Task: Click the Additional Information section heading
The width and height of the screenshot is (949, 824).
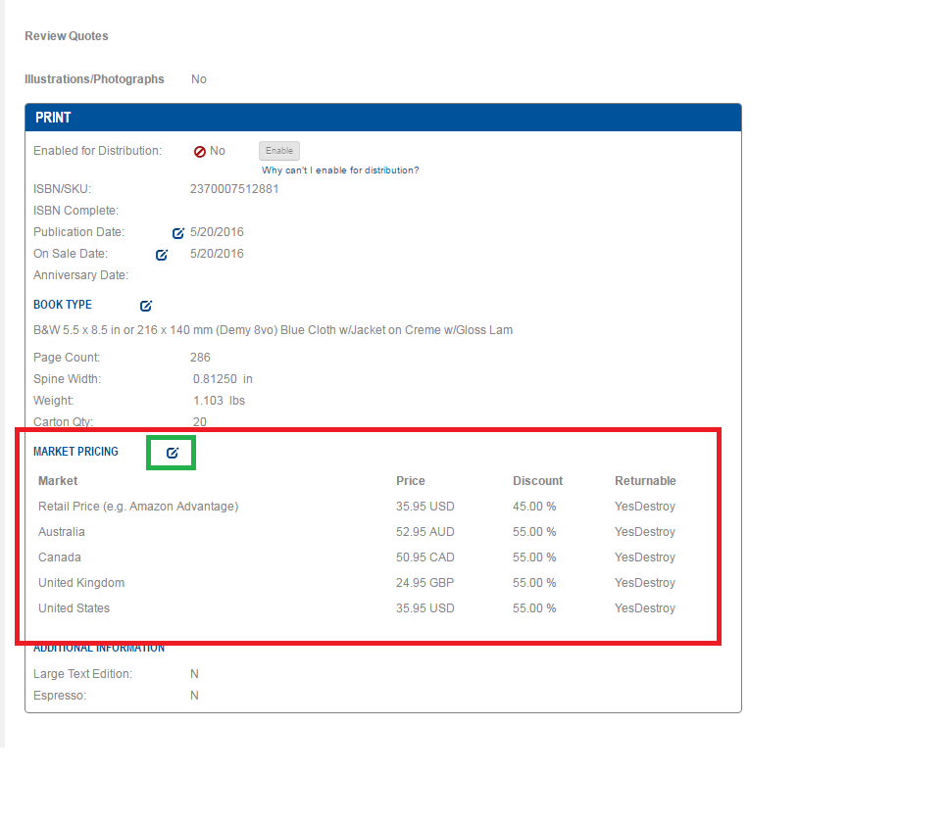Action: point(99,649)
